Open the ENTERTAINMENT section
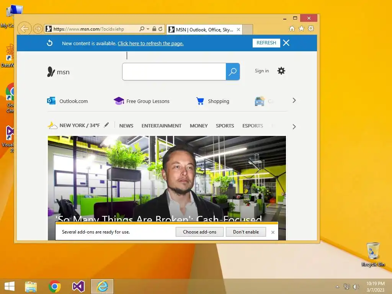The height and width of the screenshot is (294, 392). click(x=162, y=126)
